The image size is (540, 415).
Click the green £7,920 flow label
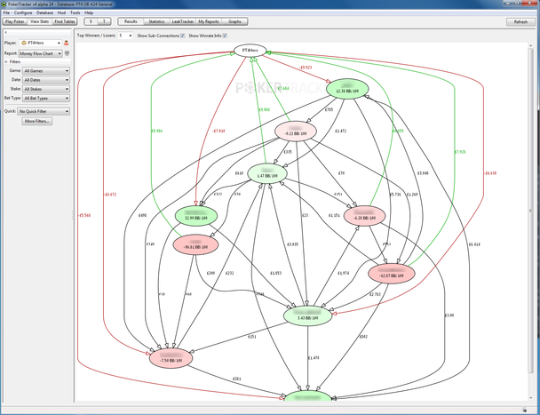(460, 152)
